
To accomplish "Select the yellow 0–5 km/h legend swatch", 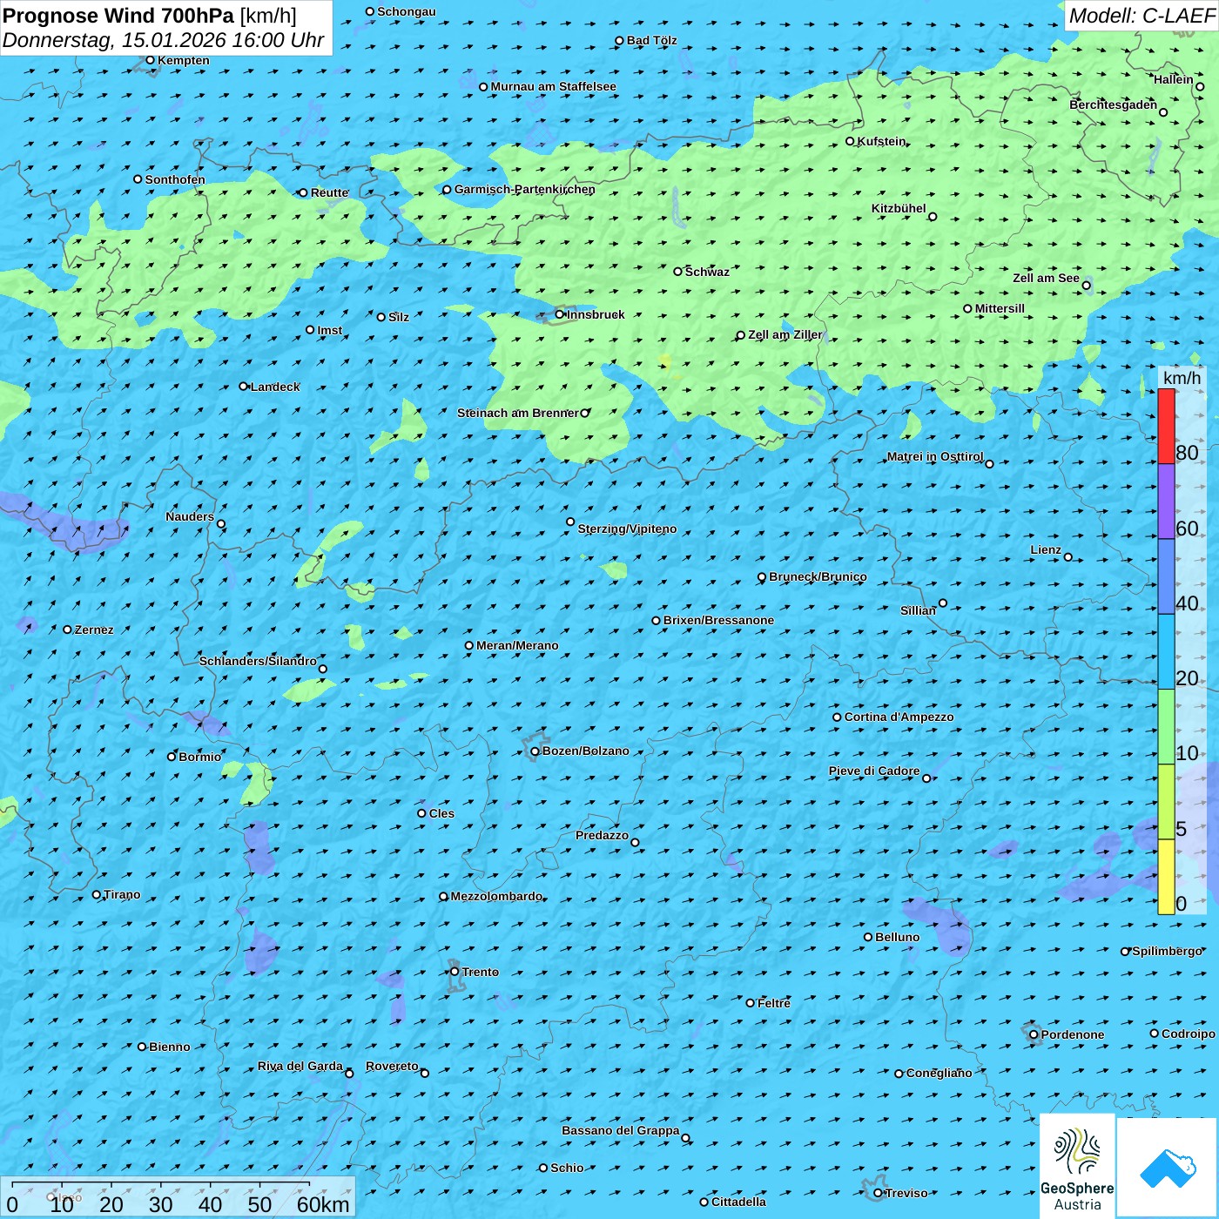I will click(1166, 876).
